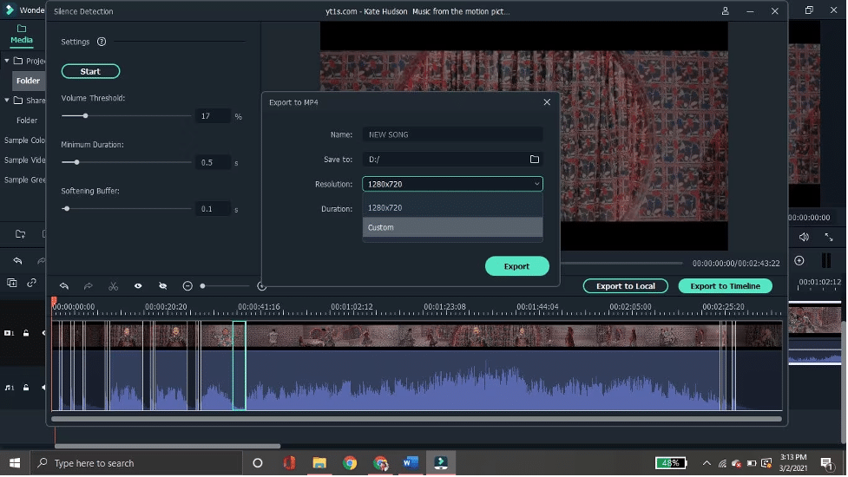Viewport: 848px width, 477px height.
Task: Open the browse folder icon beside Save to
Action: [x=535, y=160]
